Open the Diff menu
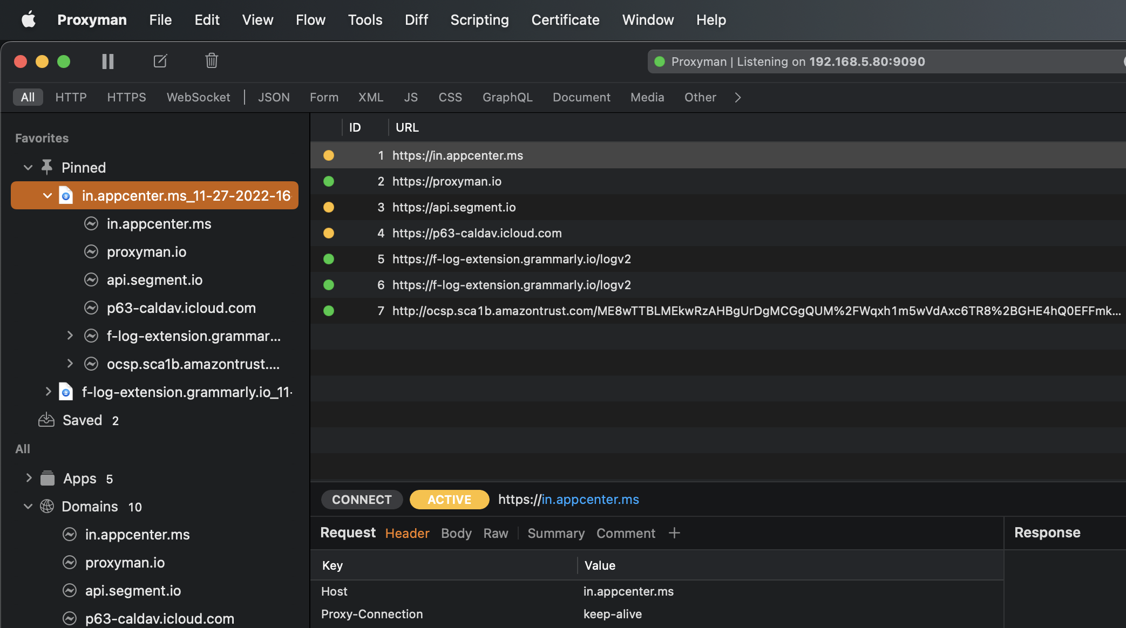This screenshot has width=1126, height=628. pos(416,20)
